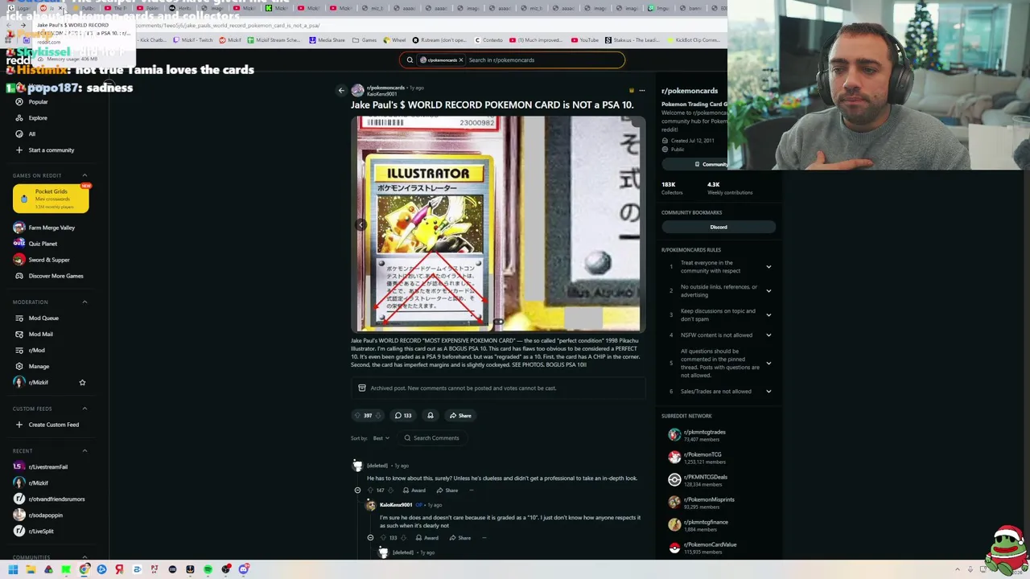Open All in Reddit sidebar
The image size is (1030, 579).
[32, 134]
